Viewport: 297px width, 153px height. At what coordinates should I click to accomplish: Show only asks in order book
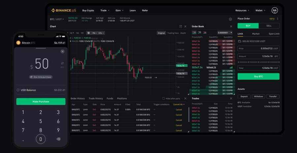tap(205, 33)
